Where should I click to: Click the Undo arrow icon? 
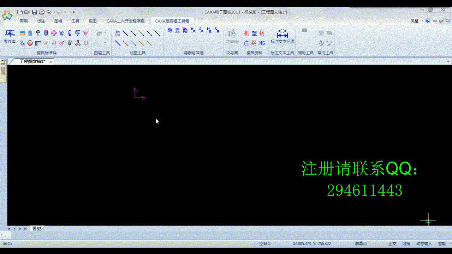coord(49,12)
